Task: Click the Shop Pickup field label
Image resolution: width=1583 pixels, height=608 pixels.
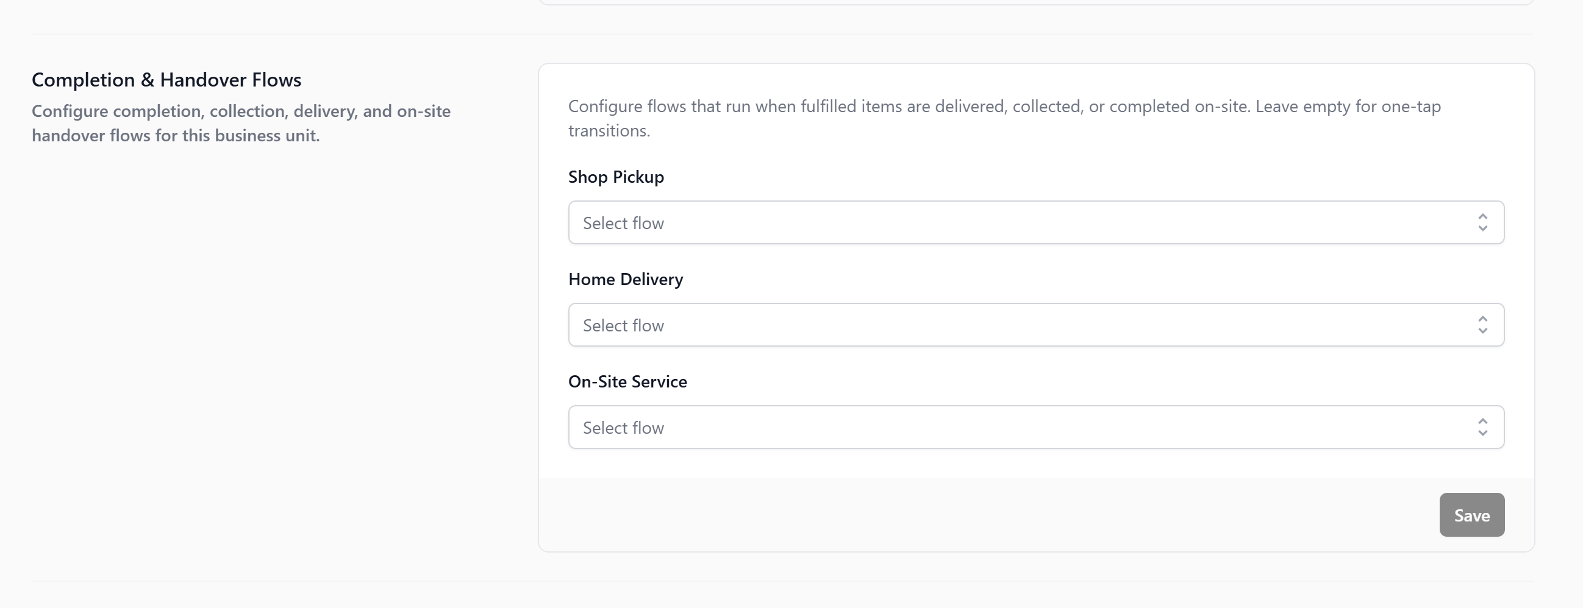Action: pos(616,177)
